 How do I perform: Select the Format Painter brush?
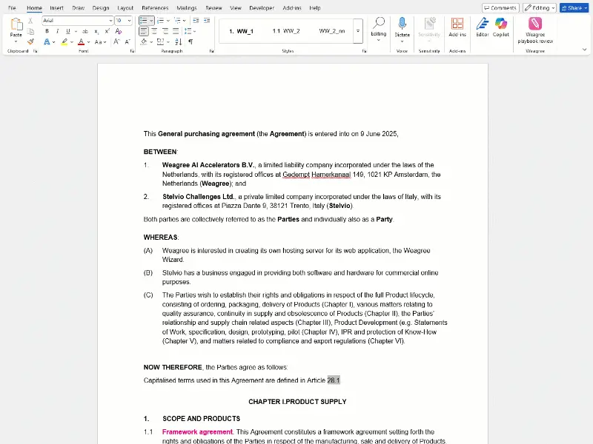pos(30,41)
